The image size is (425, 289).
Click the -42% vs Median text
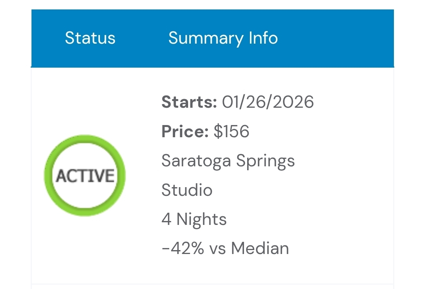point(225,249)
